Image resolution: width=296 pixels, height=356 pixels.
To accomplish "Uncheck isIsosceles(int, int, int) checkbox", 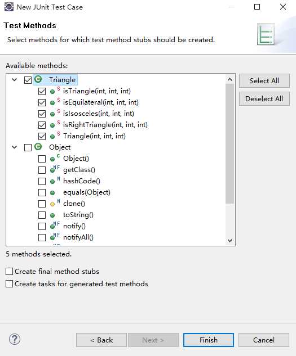I will coord(42,114).
